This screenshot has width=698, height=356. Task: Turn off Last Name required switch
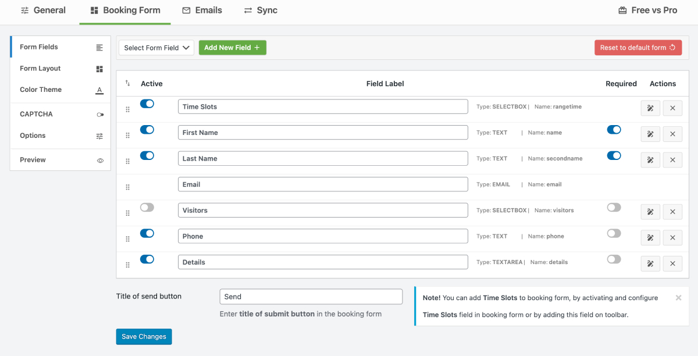614,155
